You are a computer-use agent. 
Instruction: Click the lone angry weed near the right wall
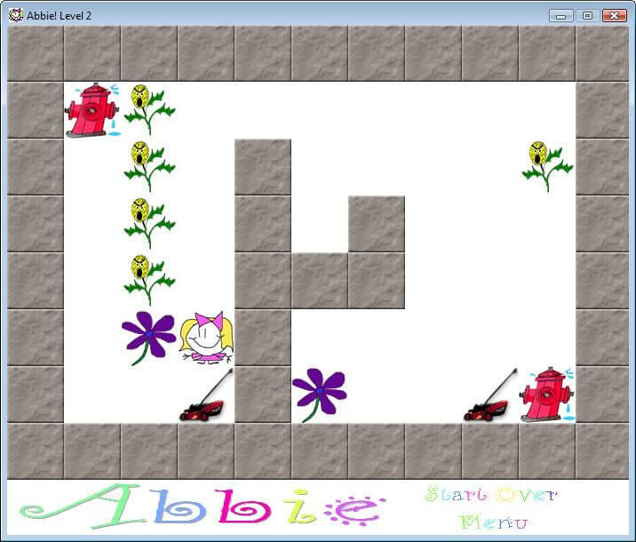[547, 166]
